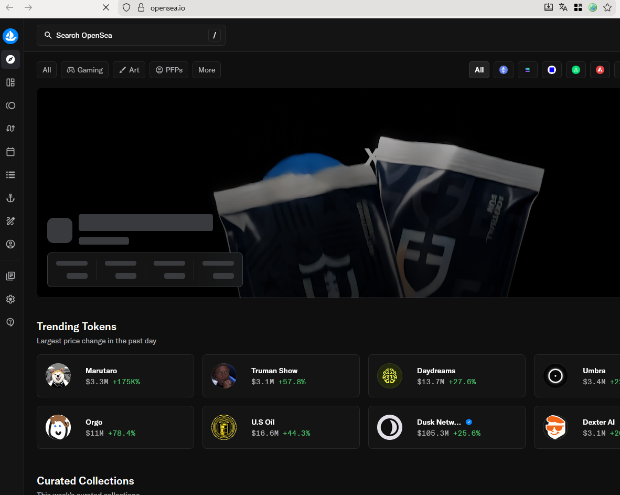Image resolution: width=620 pixels, height=495 pixels.
Task: Open the Drops calendar icon in sidebar
Action: [x=10, y=152]
